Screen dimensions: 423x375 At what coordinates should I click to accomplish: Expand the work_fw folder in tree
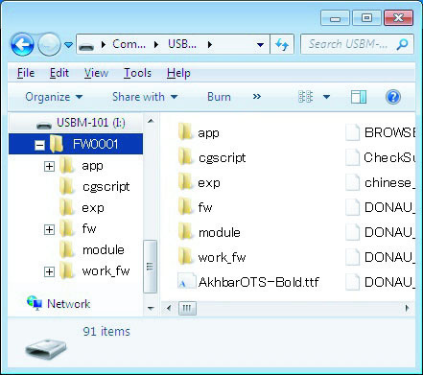(x=49, y=271)
